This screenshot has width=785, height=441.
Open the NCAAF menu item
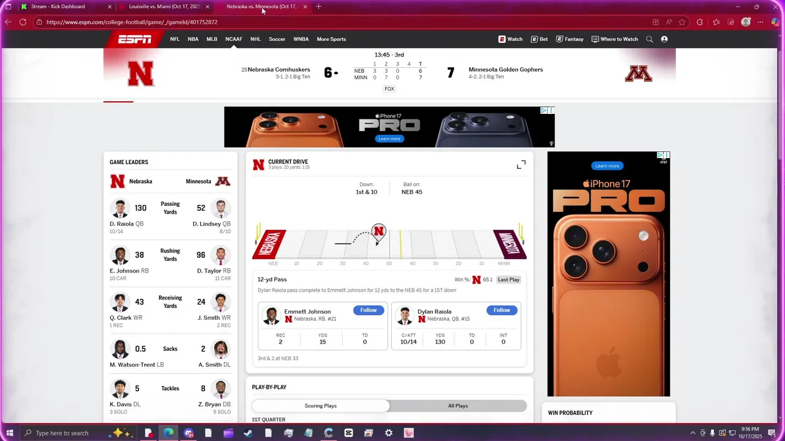pos(234,39)
